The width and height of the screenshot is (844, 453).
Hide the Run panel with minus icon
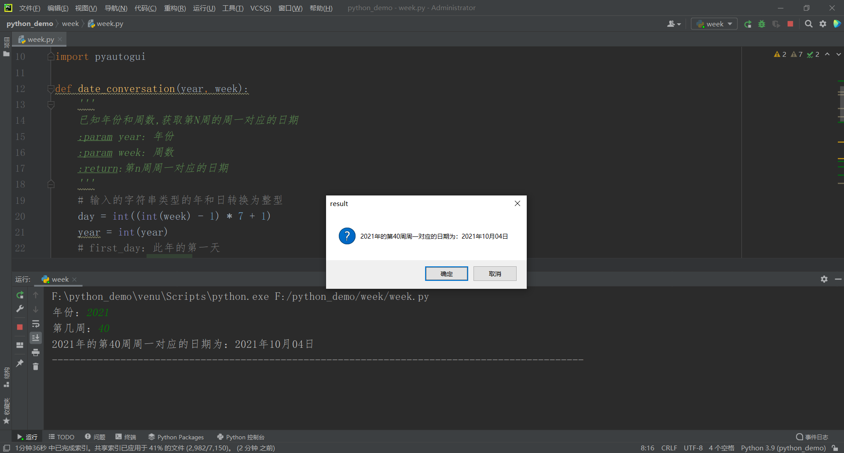(x=838, y=279)
